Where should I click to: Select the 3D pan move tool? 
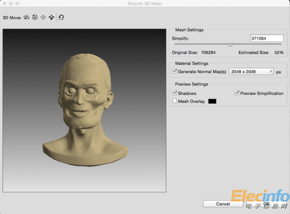click(x=43, y=17)
